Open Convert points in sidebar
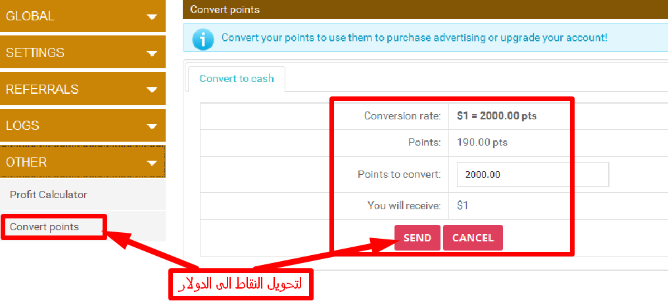Screen dimensions: 668x305 44,227
